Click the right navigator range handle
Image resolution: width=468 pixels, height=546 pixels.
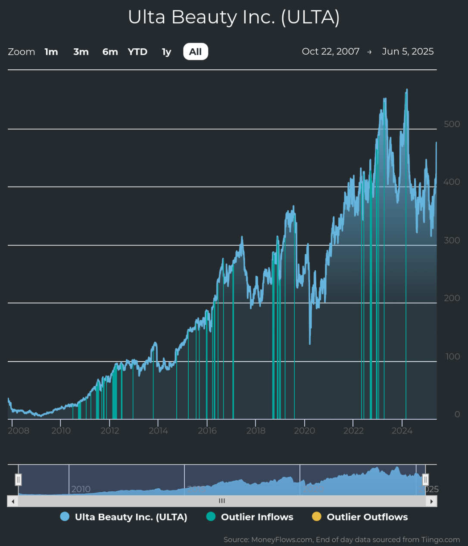click(x=425, y=479)
